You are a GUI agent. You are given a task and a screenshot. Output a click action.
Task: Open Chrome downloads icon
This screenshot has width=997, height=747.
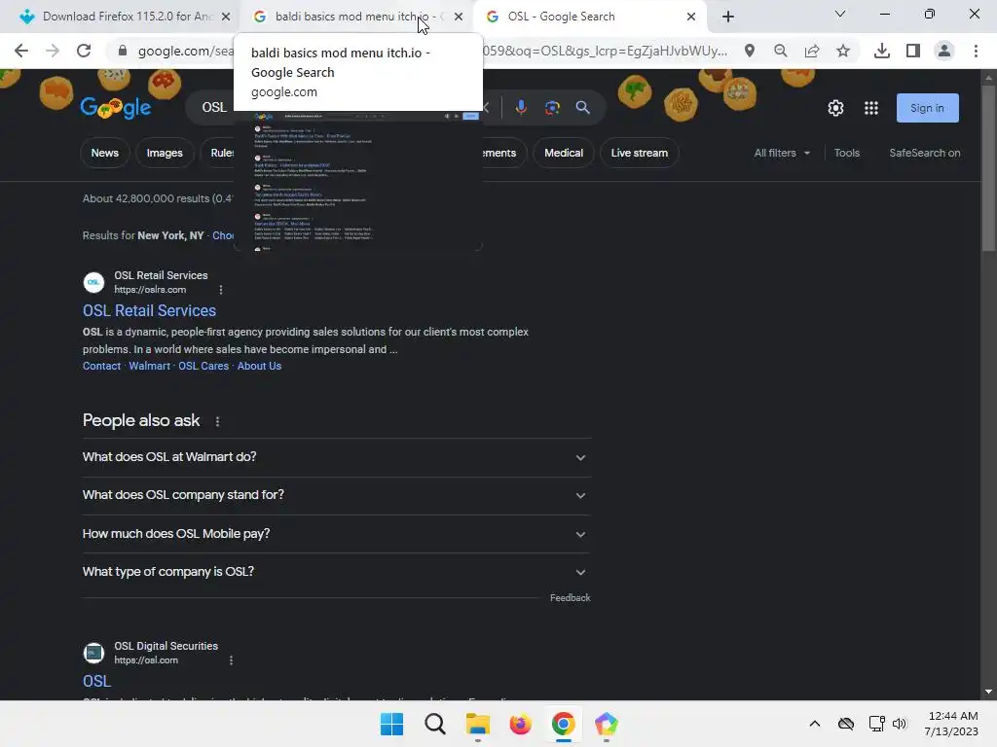(882, 51)
